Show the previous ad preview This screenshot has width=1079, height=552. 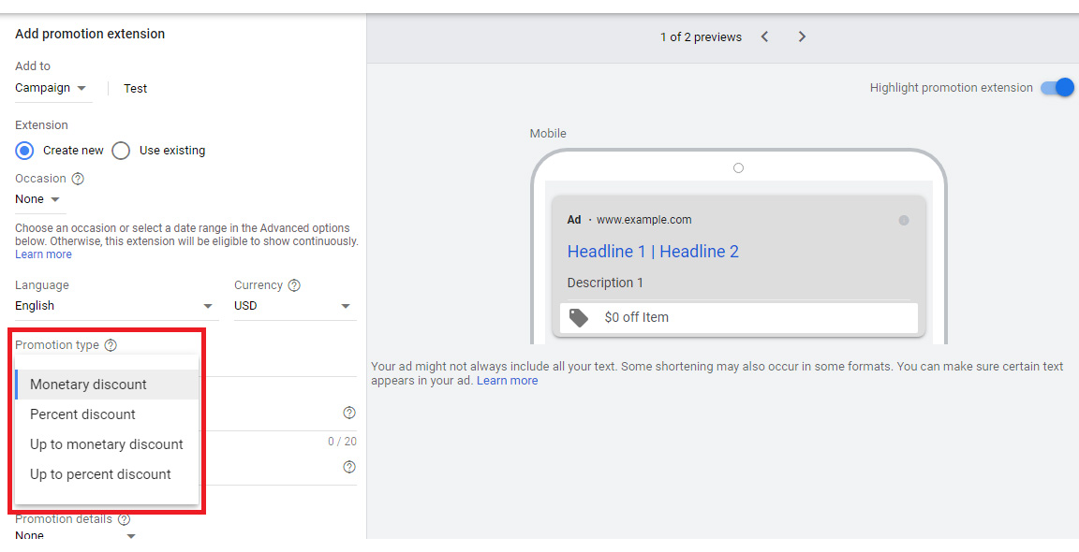tap(764, 36)
